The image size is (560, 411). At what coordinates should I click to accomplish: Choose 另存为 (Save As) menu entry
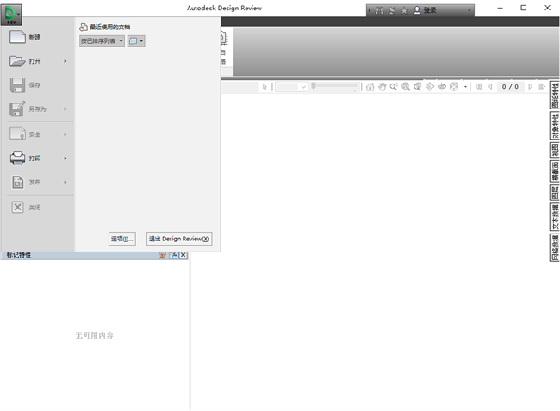[38, 109]
